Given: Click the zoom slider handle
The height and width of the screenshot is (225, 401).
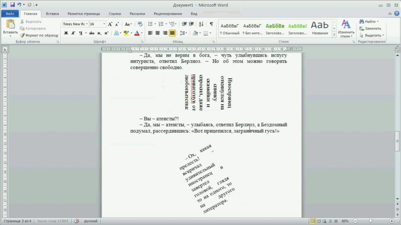Looking at the screenshot, I should 370,221.
